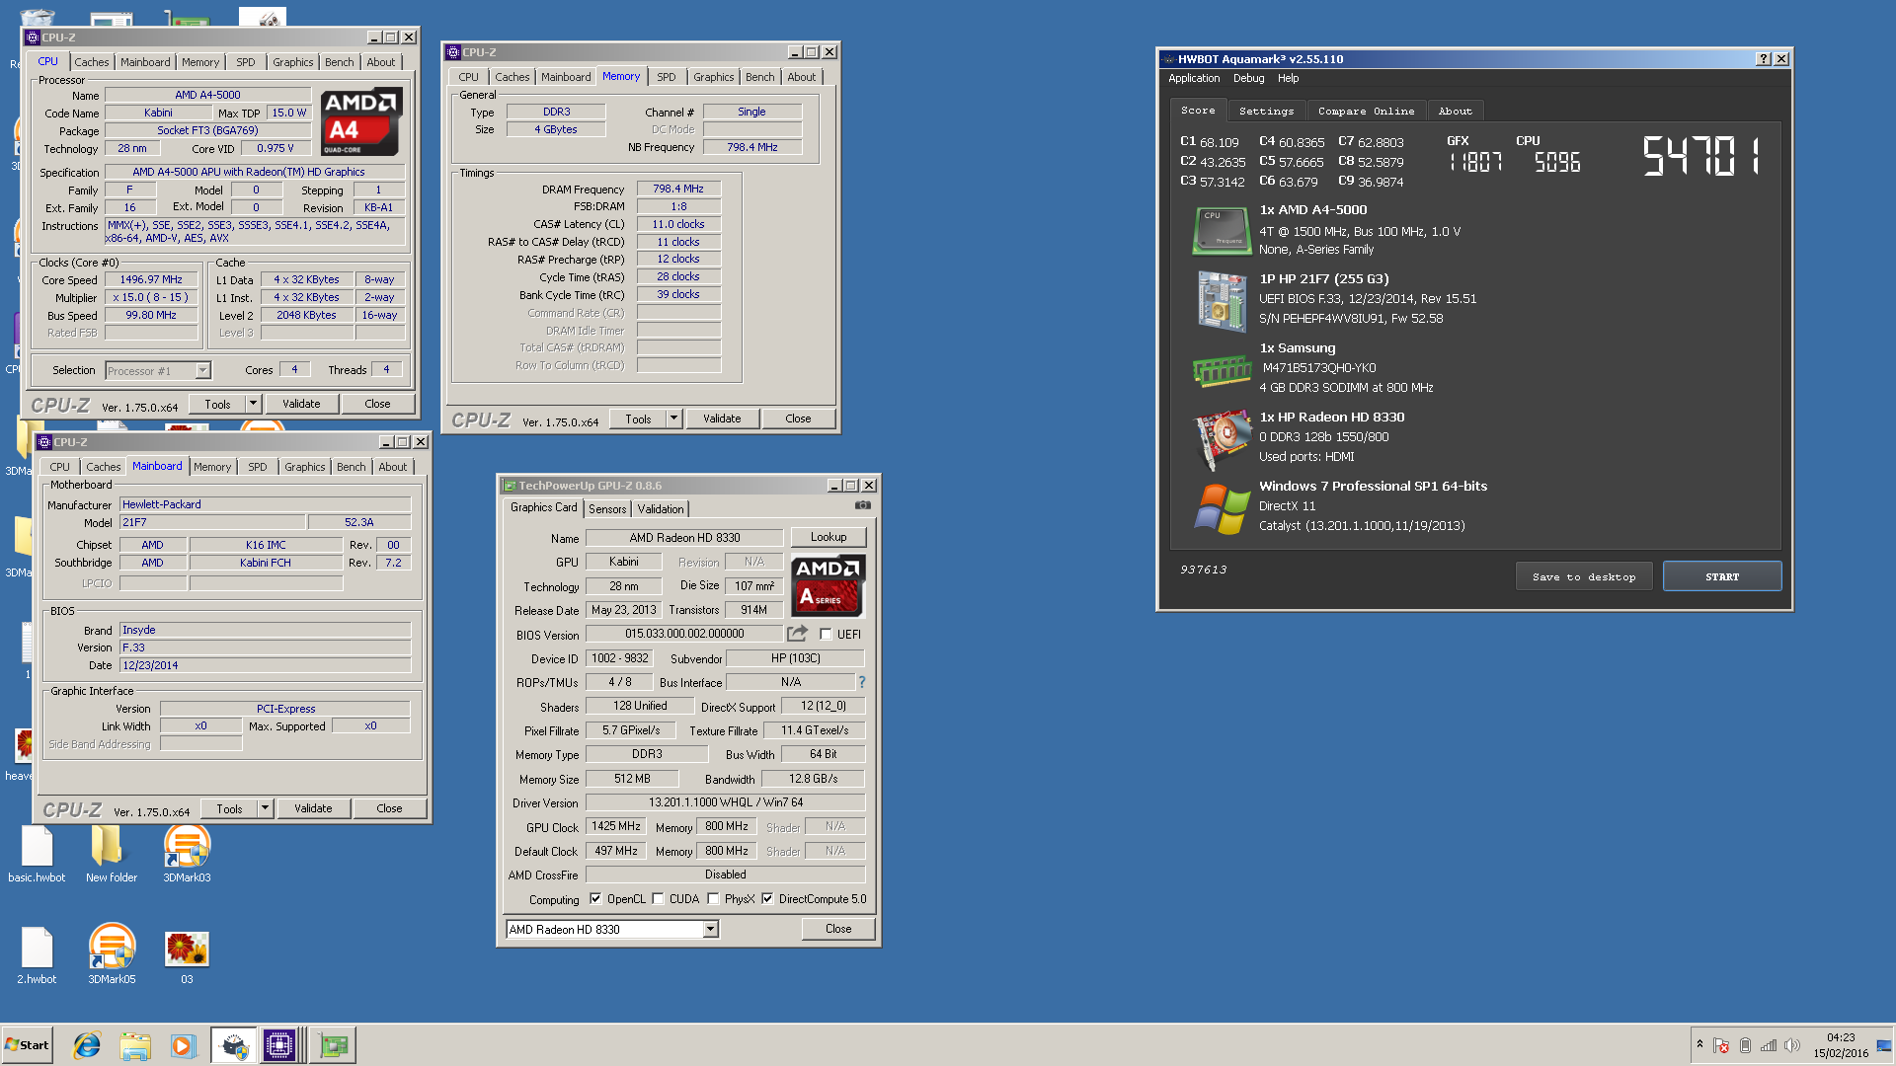The height and width of the screenshot is (1066, 1896).
Task: Open the Application menu in Aquamark
Action: (1193, 78)
